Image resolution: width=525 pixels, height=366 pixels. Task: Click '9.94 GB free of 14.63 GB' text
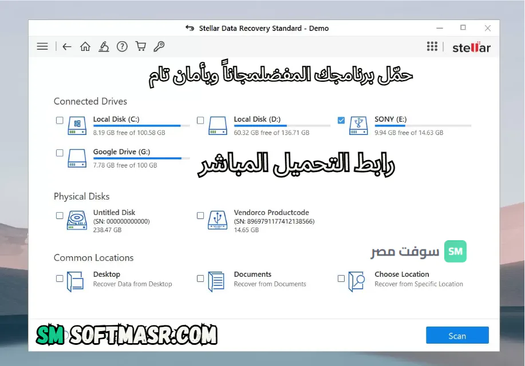(x=409, y=133)
